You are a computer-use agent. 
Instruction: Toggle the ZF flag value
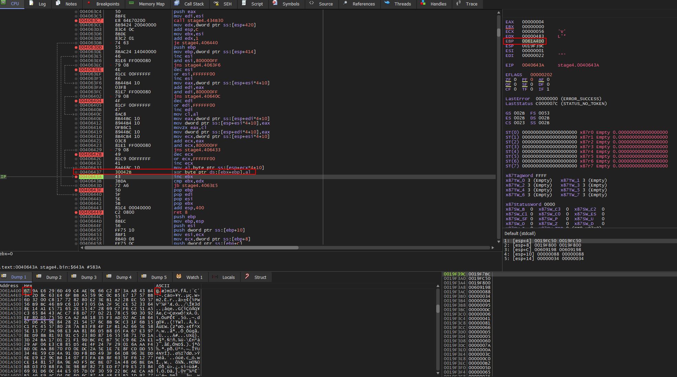tap(515, 80)
